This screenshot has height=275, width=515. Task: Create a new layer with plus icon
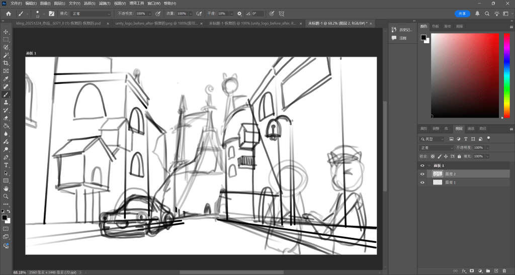coord(496,271)
